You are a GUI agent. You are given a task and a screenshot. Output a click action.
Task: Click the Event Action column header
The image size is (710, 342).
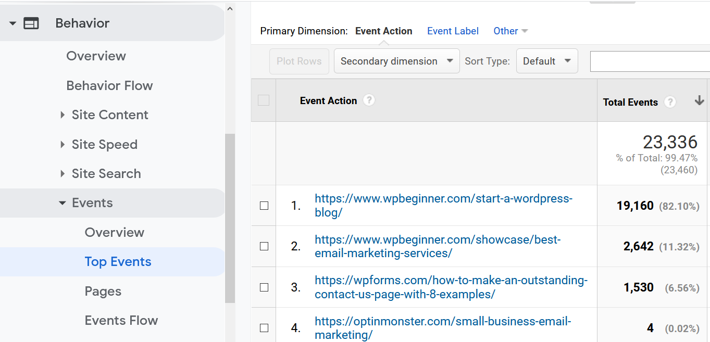pos(328,100)
